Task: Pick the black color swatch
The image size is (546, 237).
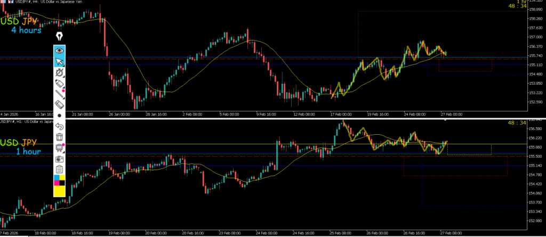Action: click(x=62, y=183)
